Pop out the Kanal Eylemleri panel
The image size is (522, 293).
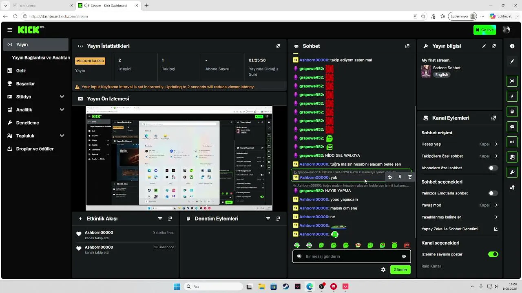(494, 118)
